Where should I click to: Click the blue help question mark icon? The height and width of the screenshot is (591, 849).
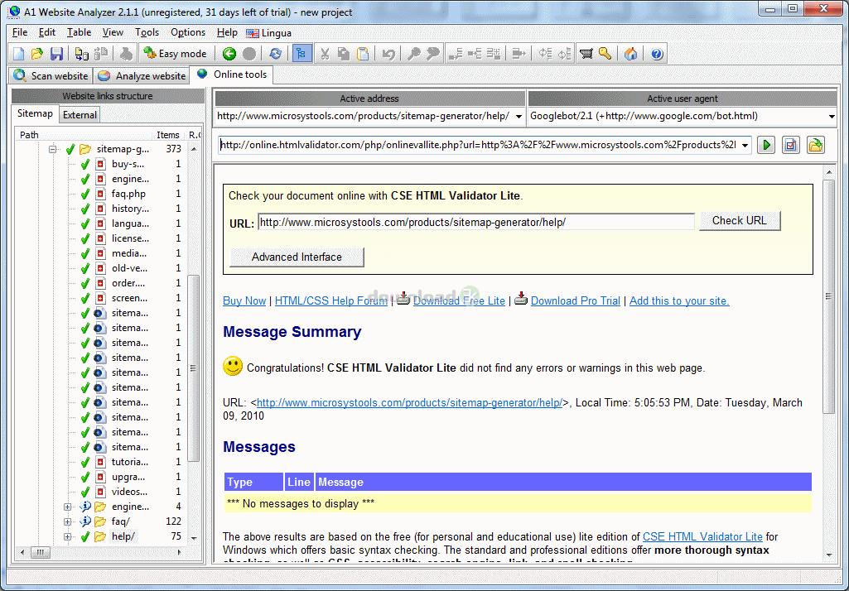[657, 54]
